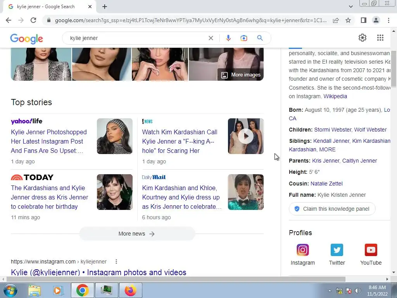397x298 pixels.
Task: Switch to Firefox in taskbar
Action: coord(130,290)
